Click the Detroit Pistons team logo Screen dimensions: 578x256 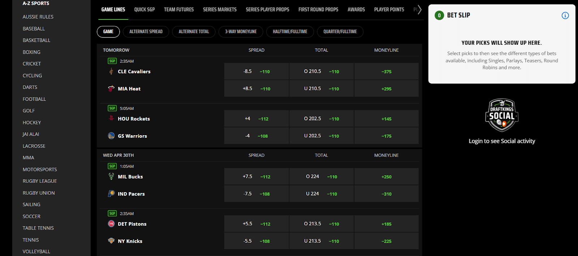pos(111,224)
